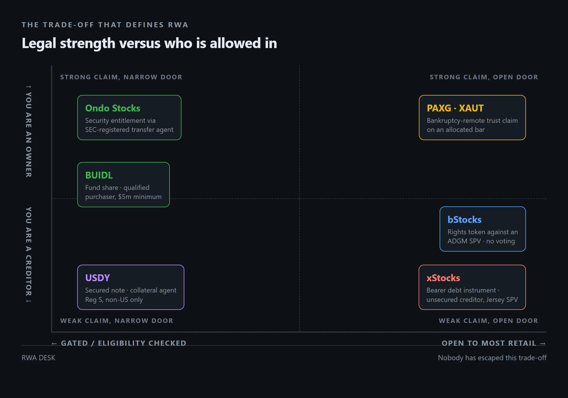Click the "Bearer debt instrument · unsecured creditor" description
This screenshot has height=398, width=568.
coord(472,295)
